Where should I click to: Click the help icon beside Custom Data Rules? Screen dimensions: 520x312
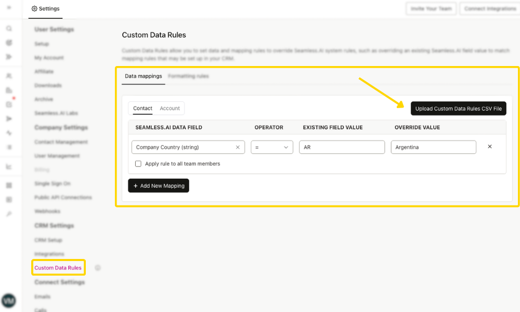click(98, 267)
